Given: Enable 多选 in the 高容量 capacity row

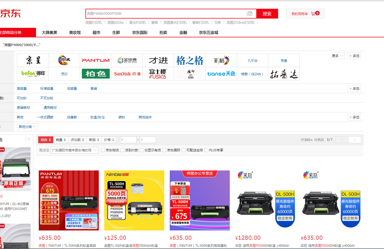Looking at the screenshot, I should coord(354,88).
